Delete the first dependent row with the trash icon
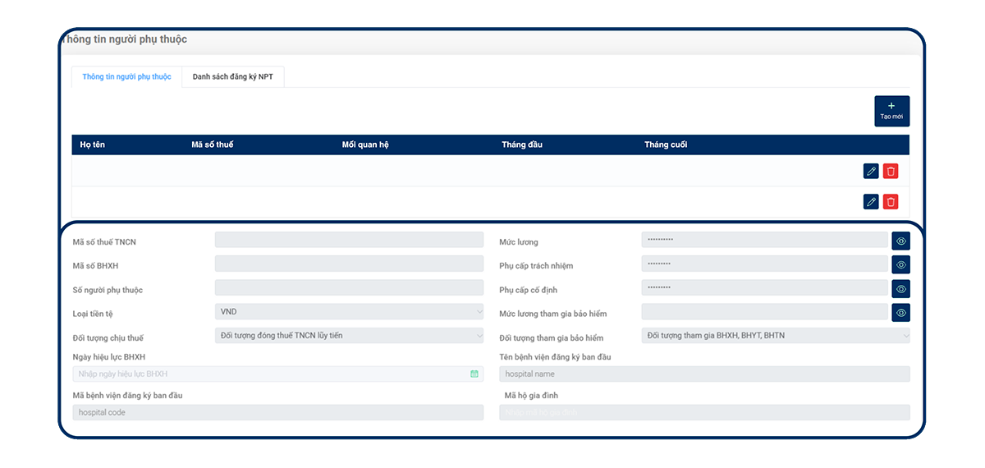The height and width of the screenshot is (468, 985). click(x=891, y=171)
